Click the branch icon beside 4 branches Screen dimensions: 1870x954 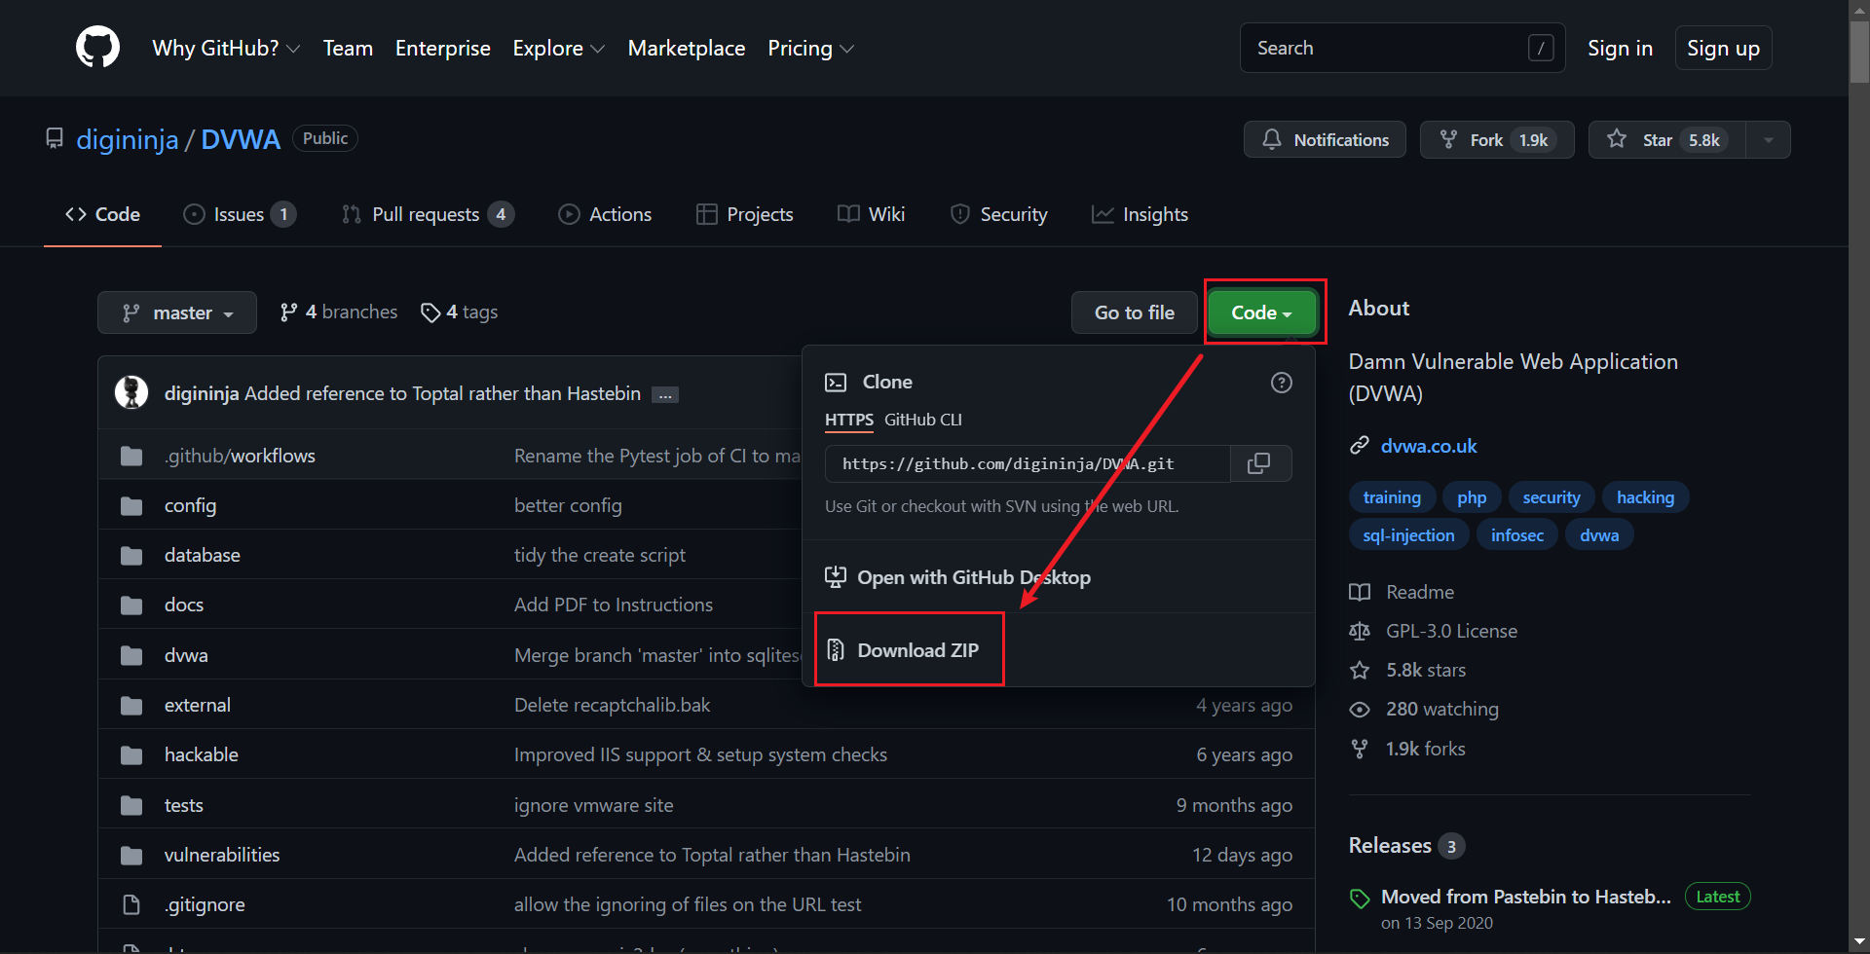(289, 312)
